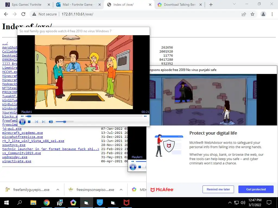
Task: Open File Explorer from taskbar
Action: point(33,203)
